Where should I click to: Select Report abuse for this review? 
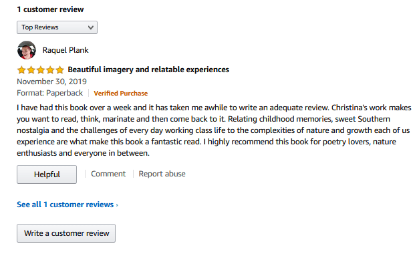click(x=162, y=174)
